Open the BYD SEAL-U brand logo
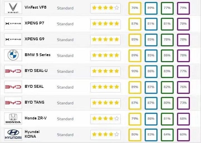201x143 pixels. [13, 71]
